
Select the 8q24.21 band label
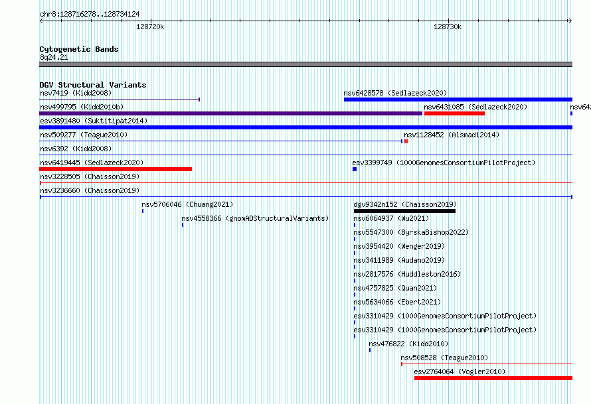coord(54,57)
